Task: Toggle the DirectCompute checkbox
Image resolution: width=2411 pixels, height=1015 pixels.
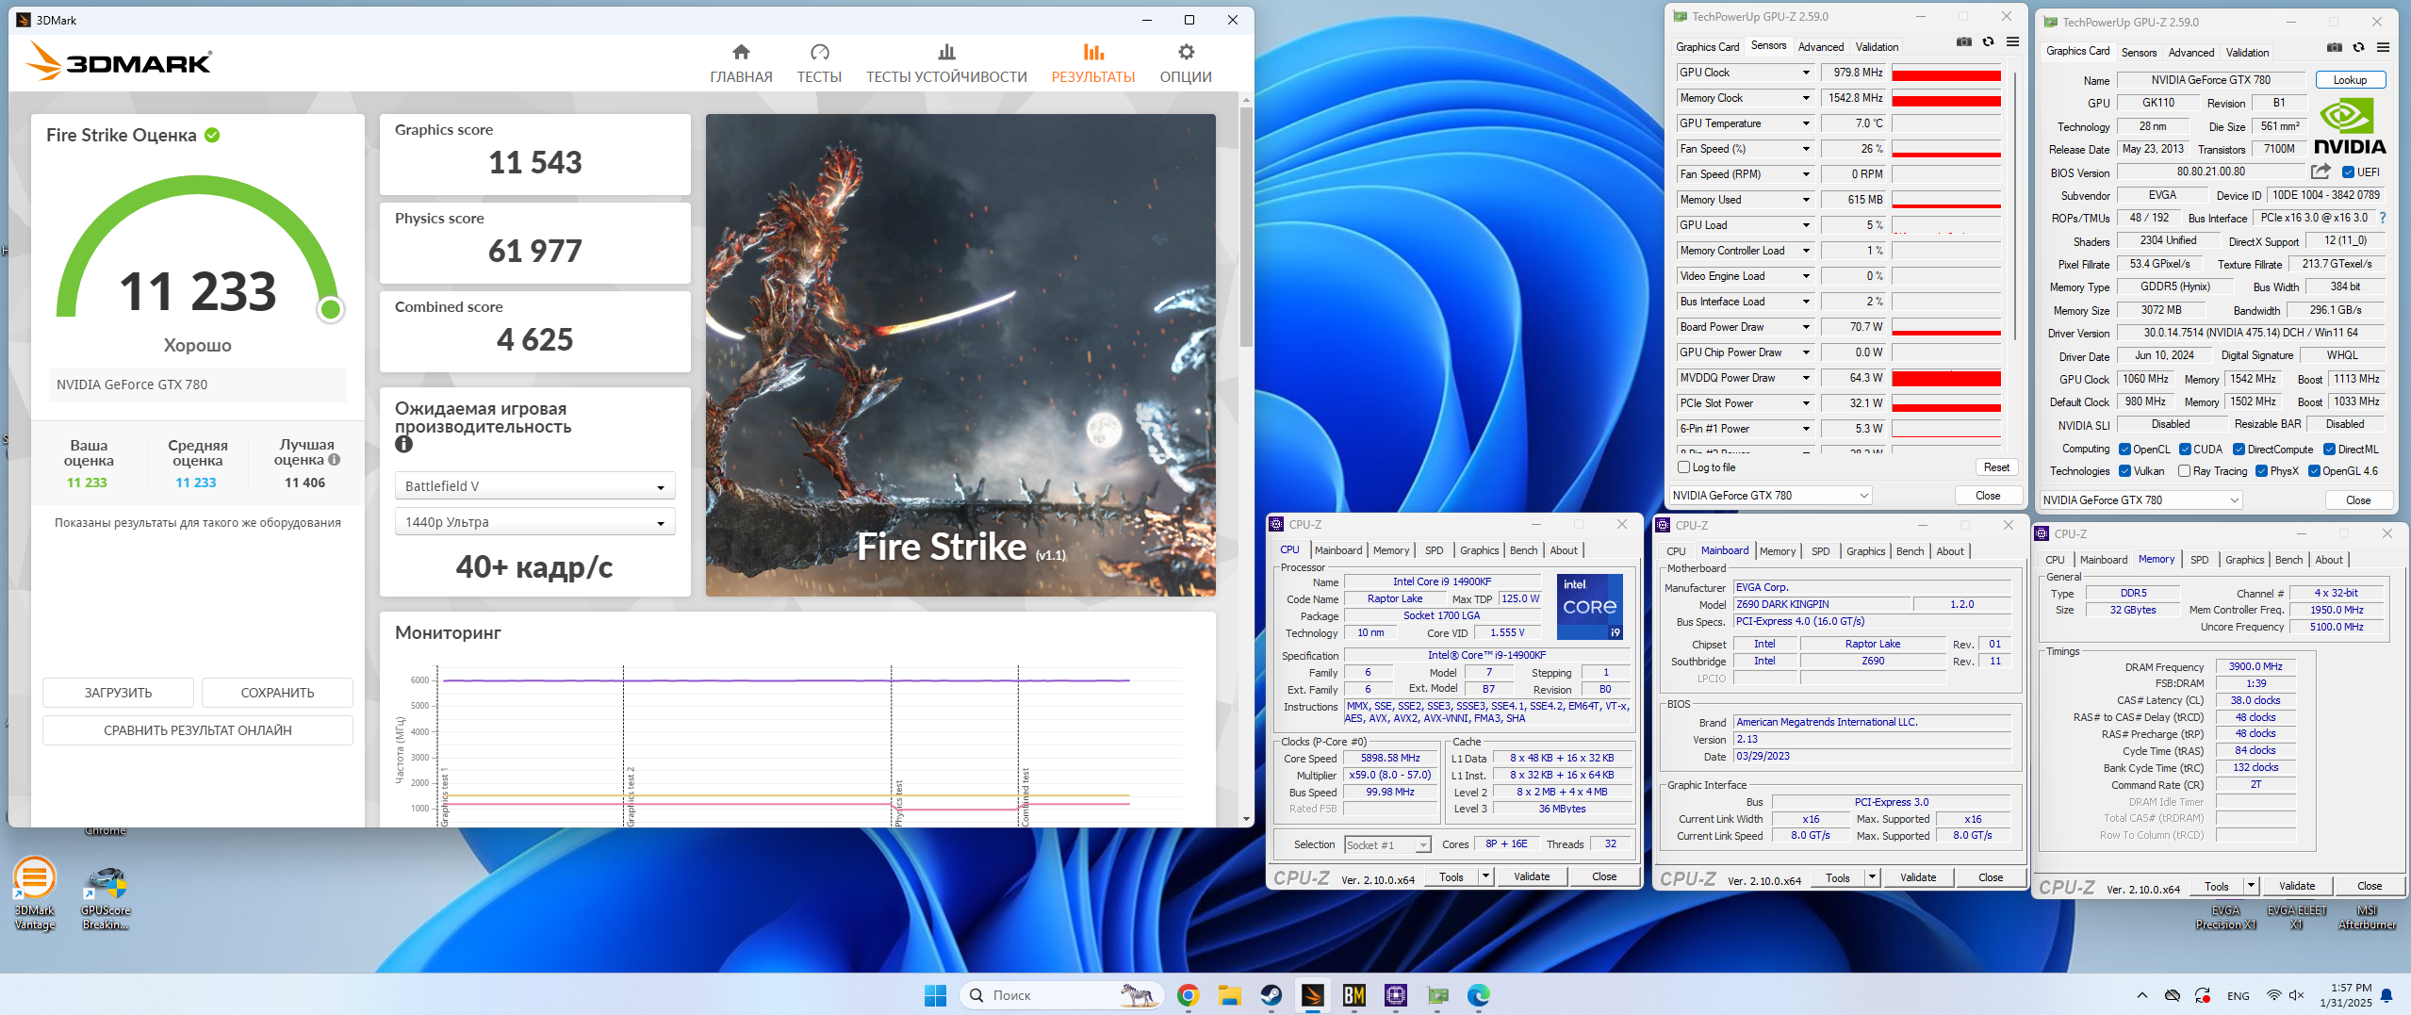Action: point(2239,450)
